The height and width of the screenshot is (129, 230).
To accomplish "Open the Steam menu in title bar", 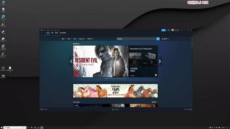I will click(x=44, y=30).
